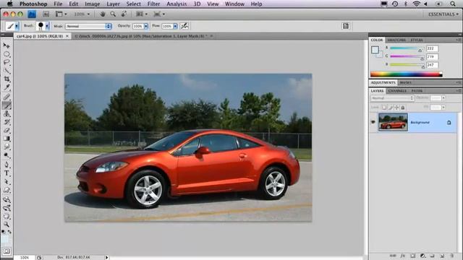Open the Arrange Documents dropdown
The image size is (463, 260).
pos(142,14)
